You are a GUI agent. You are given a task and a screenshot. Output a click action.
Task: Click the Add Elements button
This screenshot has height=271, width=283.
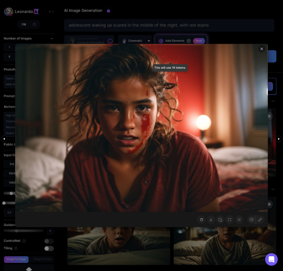tap(181, 40)
